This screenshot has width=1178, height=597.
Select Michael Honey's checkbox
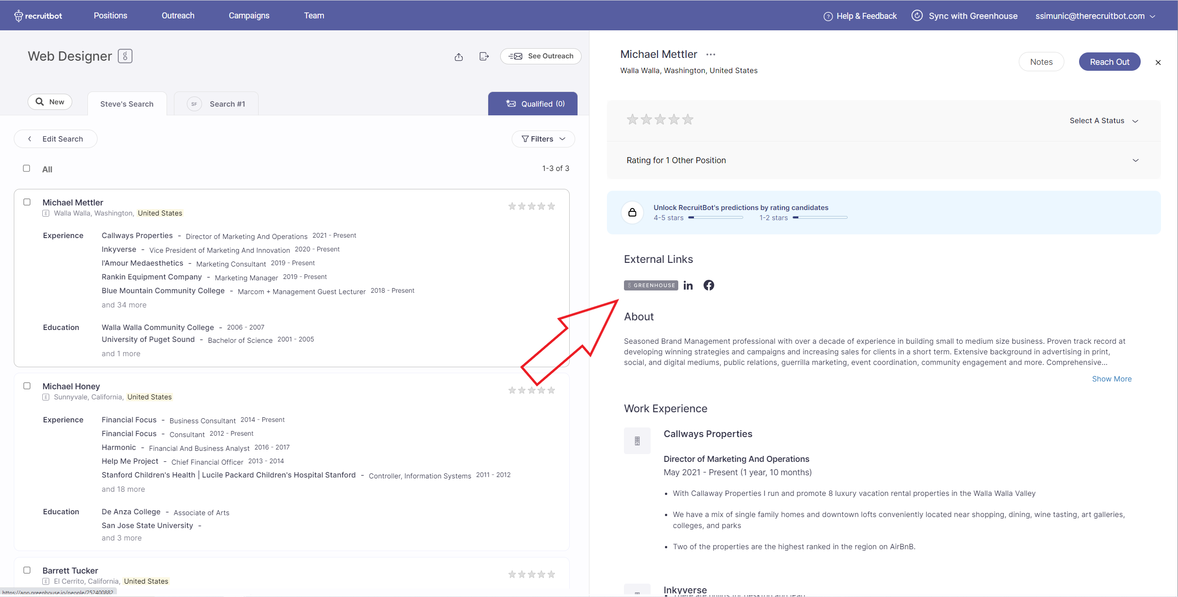point(27,386)
